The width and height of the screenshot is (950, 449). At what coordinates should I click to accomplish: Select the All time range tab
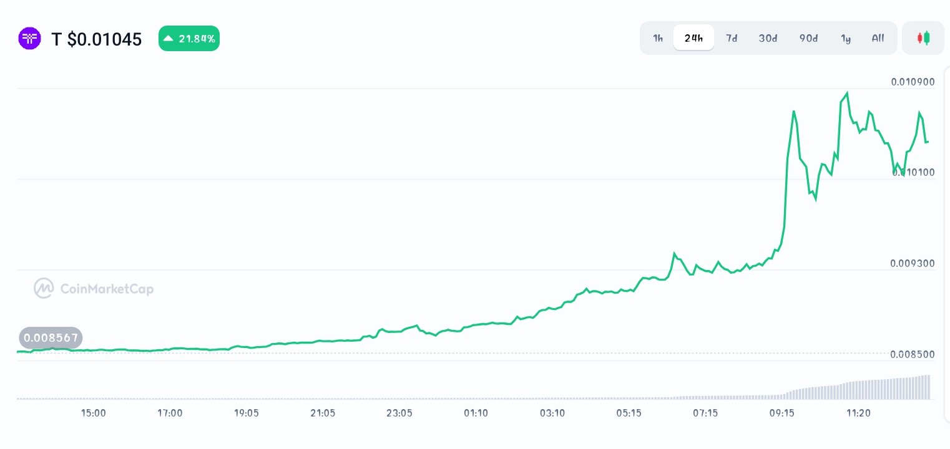click(x=878, y=38)
